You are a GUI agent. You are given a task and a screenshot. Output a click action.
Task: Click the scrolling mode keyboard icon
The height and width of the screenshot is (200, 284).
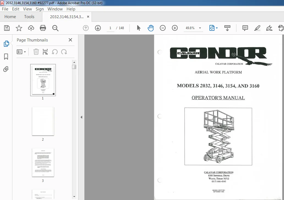click(x=227, y=28)
